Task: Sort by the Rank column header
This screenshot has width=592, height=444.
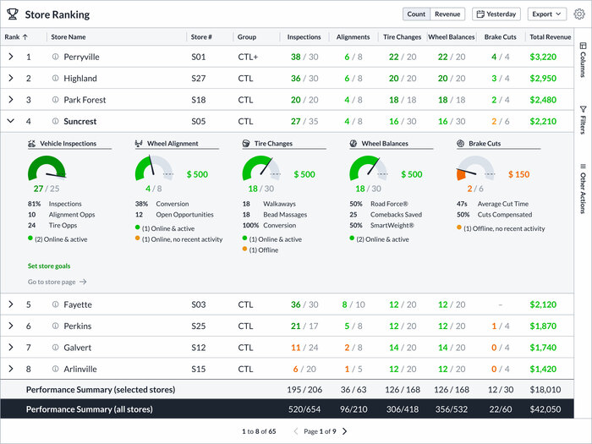Action: point(16,37)
